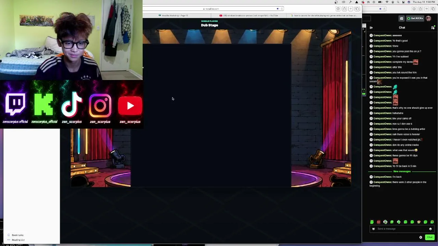438x246 pixels.
Task: Click the Wi-Fi icon in the macOS menu bar
Action: (387, 2)
